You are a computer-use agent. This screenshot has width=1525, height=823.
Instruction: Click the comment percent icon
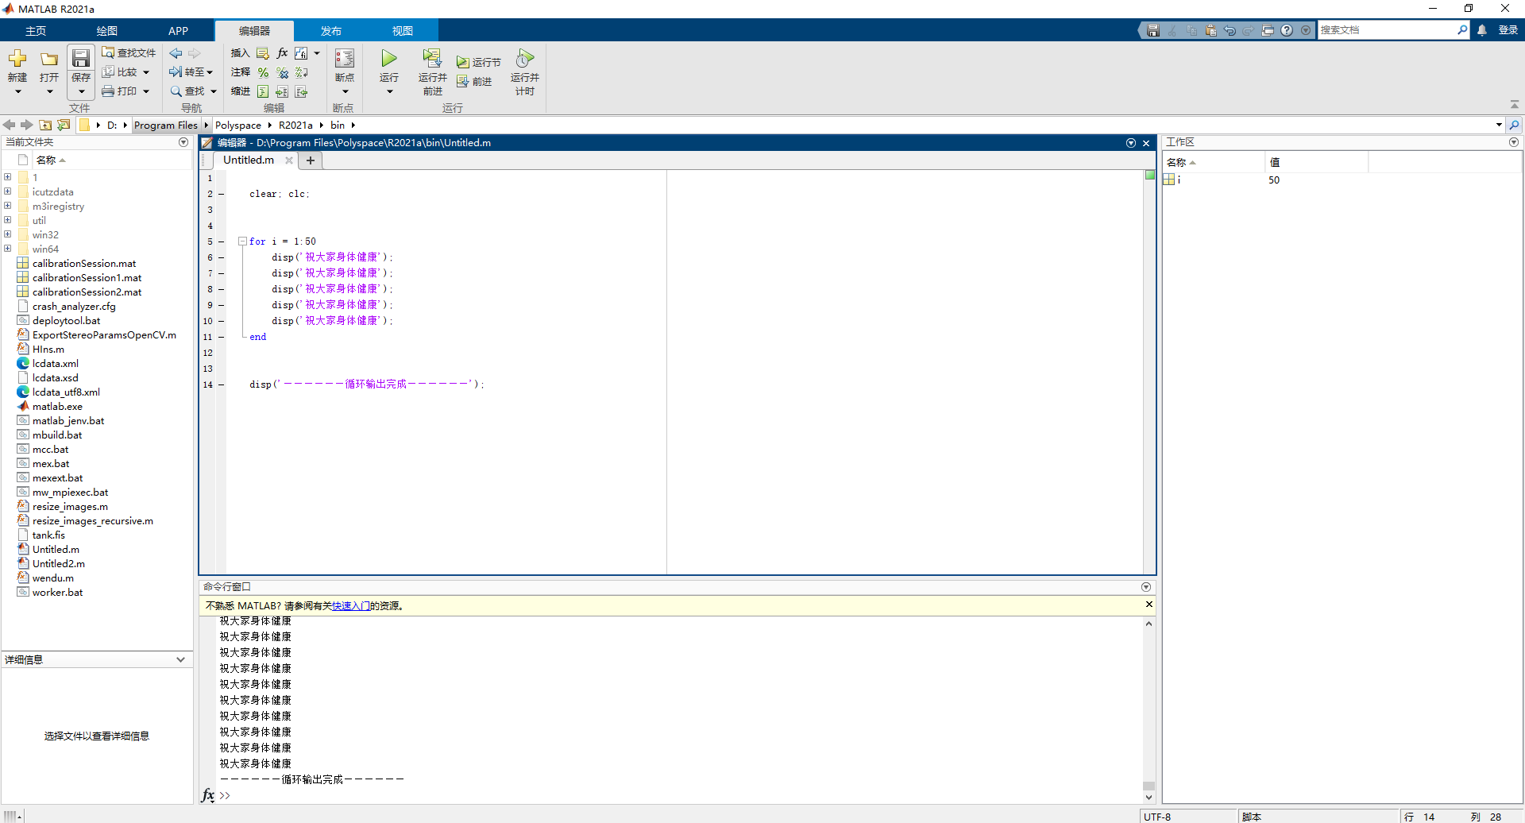[x=263, y=72]
